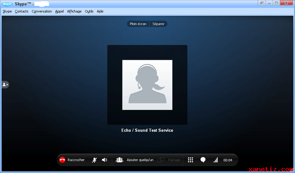Open the dial pad grid icon

pyautogui.click(x=191, y=160)
